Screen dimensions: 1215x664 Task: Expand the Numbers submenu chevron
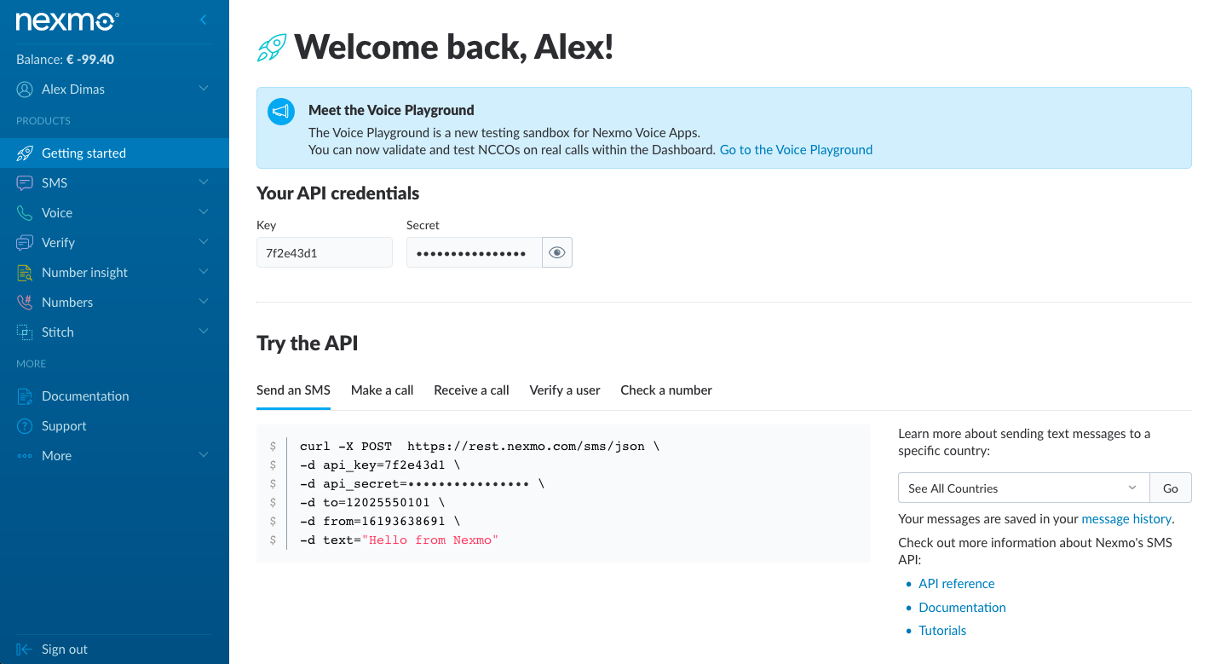[203, 302]
